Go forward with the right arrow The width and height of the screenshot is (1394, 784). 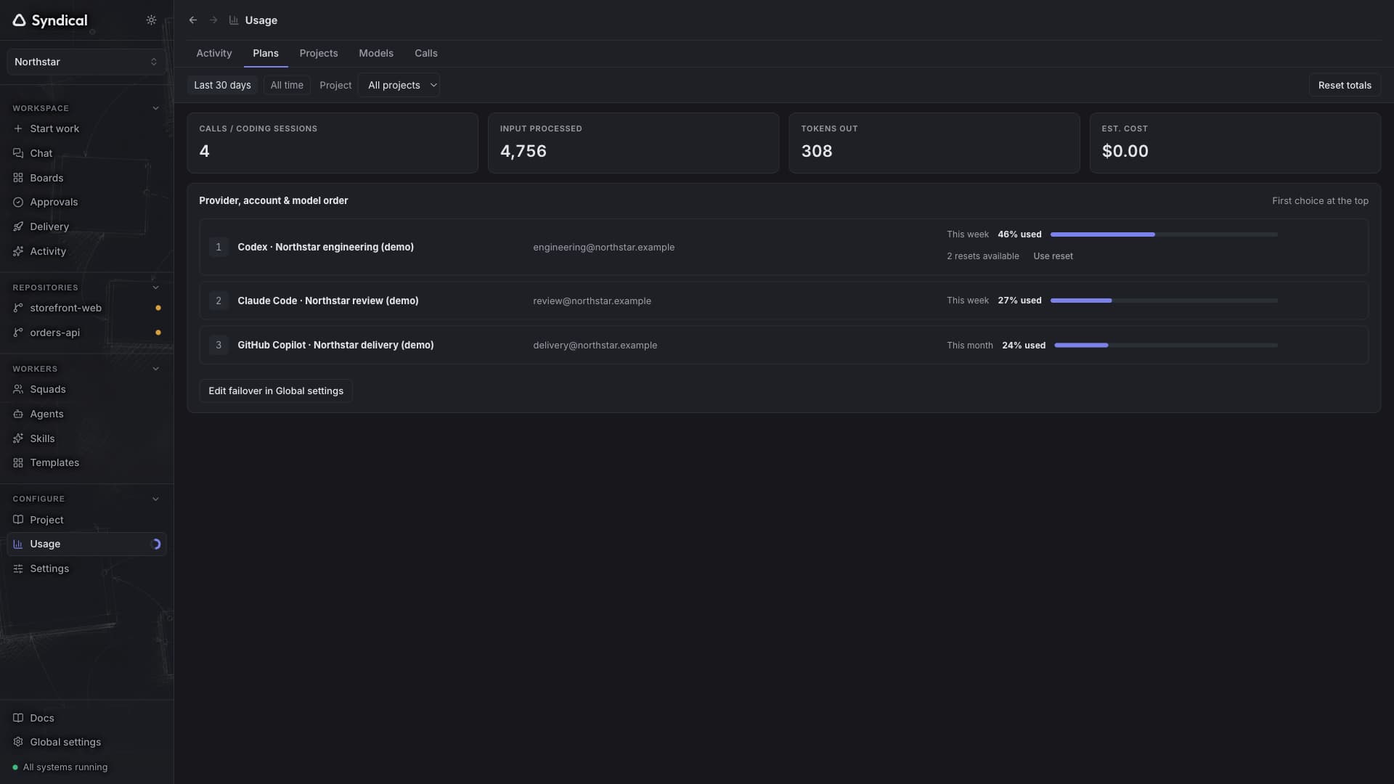click(213, 20)
